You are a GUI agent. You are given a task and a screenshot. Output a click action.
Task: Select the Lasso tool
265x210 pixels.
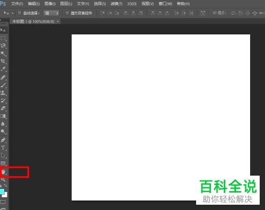3,45
